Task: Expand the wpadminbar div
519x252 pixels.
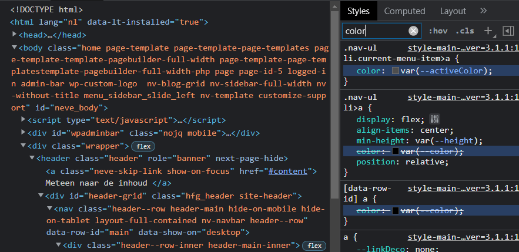Action: coord(23,132)
